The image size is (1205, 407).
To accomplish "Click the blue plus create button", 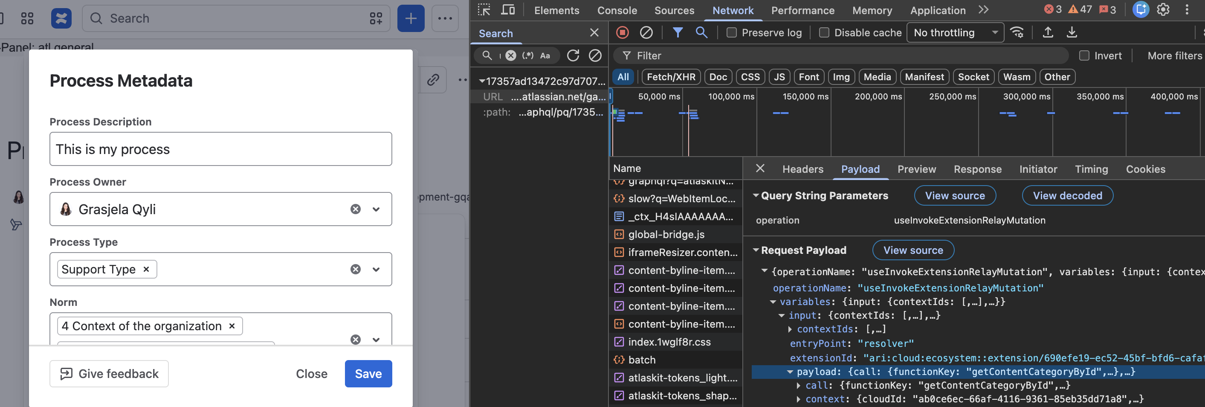I will [x=411, y=18].
